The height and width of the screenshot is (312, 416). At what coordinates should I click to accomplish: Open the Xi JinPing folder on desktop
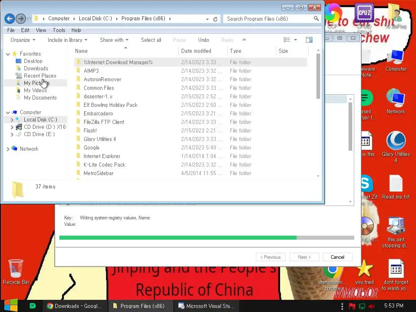[396, 16]
